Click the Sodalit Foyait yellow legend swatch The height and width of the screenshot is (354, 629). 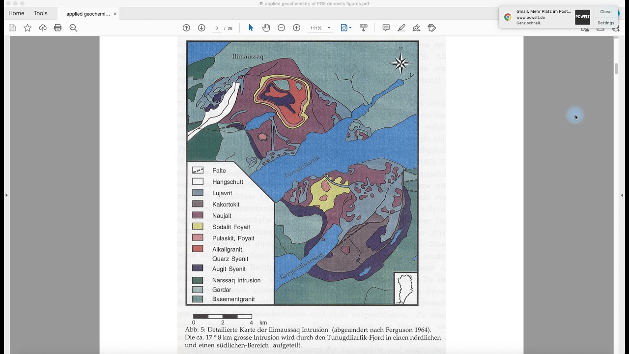click(198, 227)
